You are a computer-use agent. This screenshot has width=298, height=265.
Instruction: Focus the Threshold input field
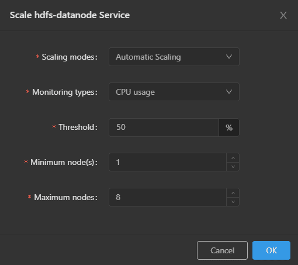point(164,128)
